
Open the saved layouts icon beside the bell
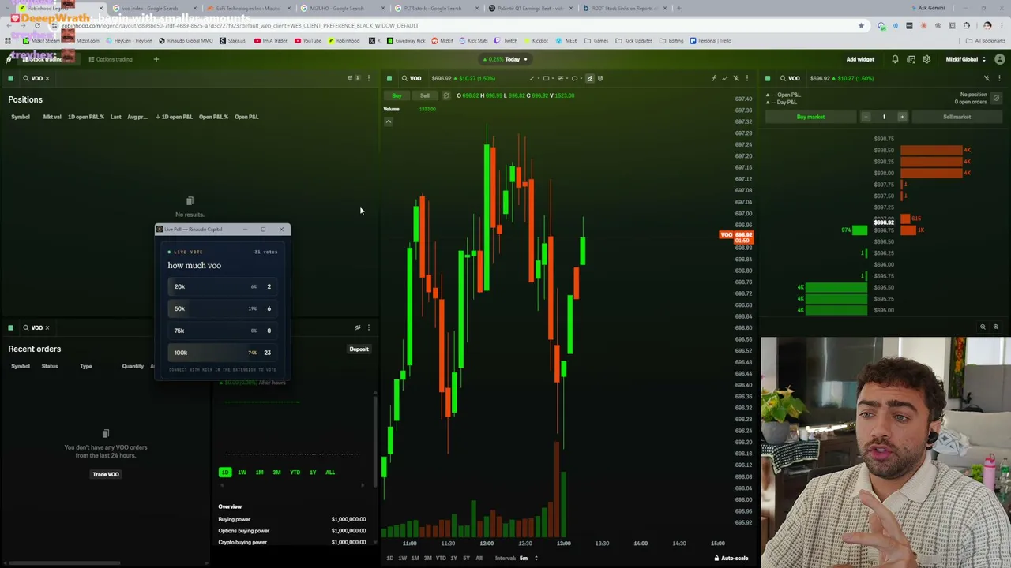coord(911,59)
